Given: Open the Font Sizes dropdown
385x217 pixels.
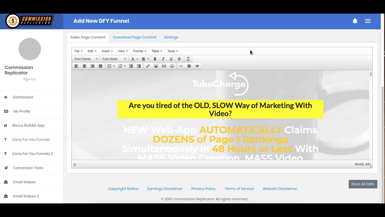Looking at the screenshot, I should click(114, 59).
